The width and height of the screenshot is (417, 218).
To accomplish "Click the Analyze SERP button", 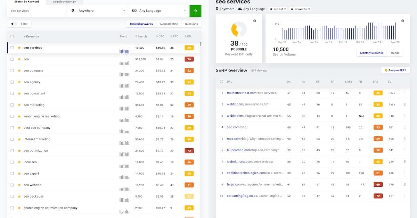I will click(x=395, y=70).
